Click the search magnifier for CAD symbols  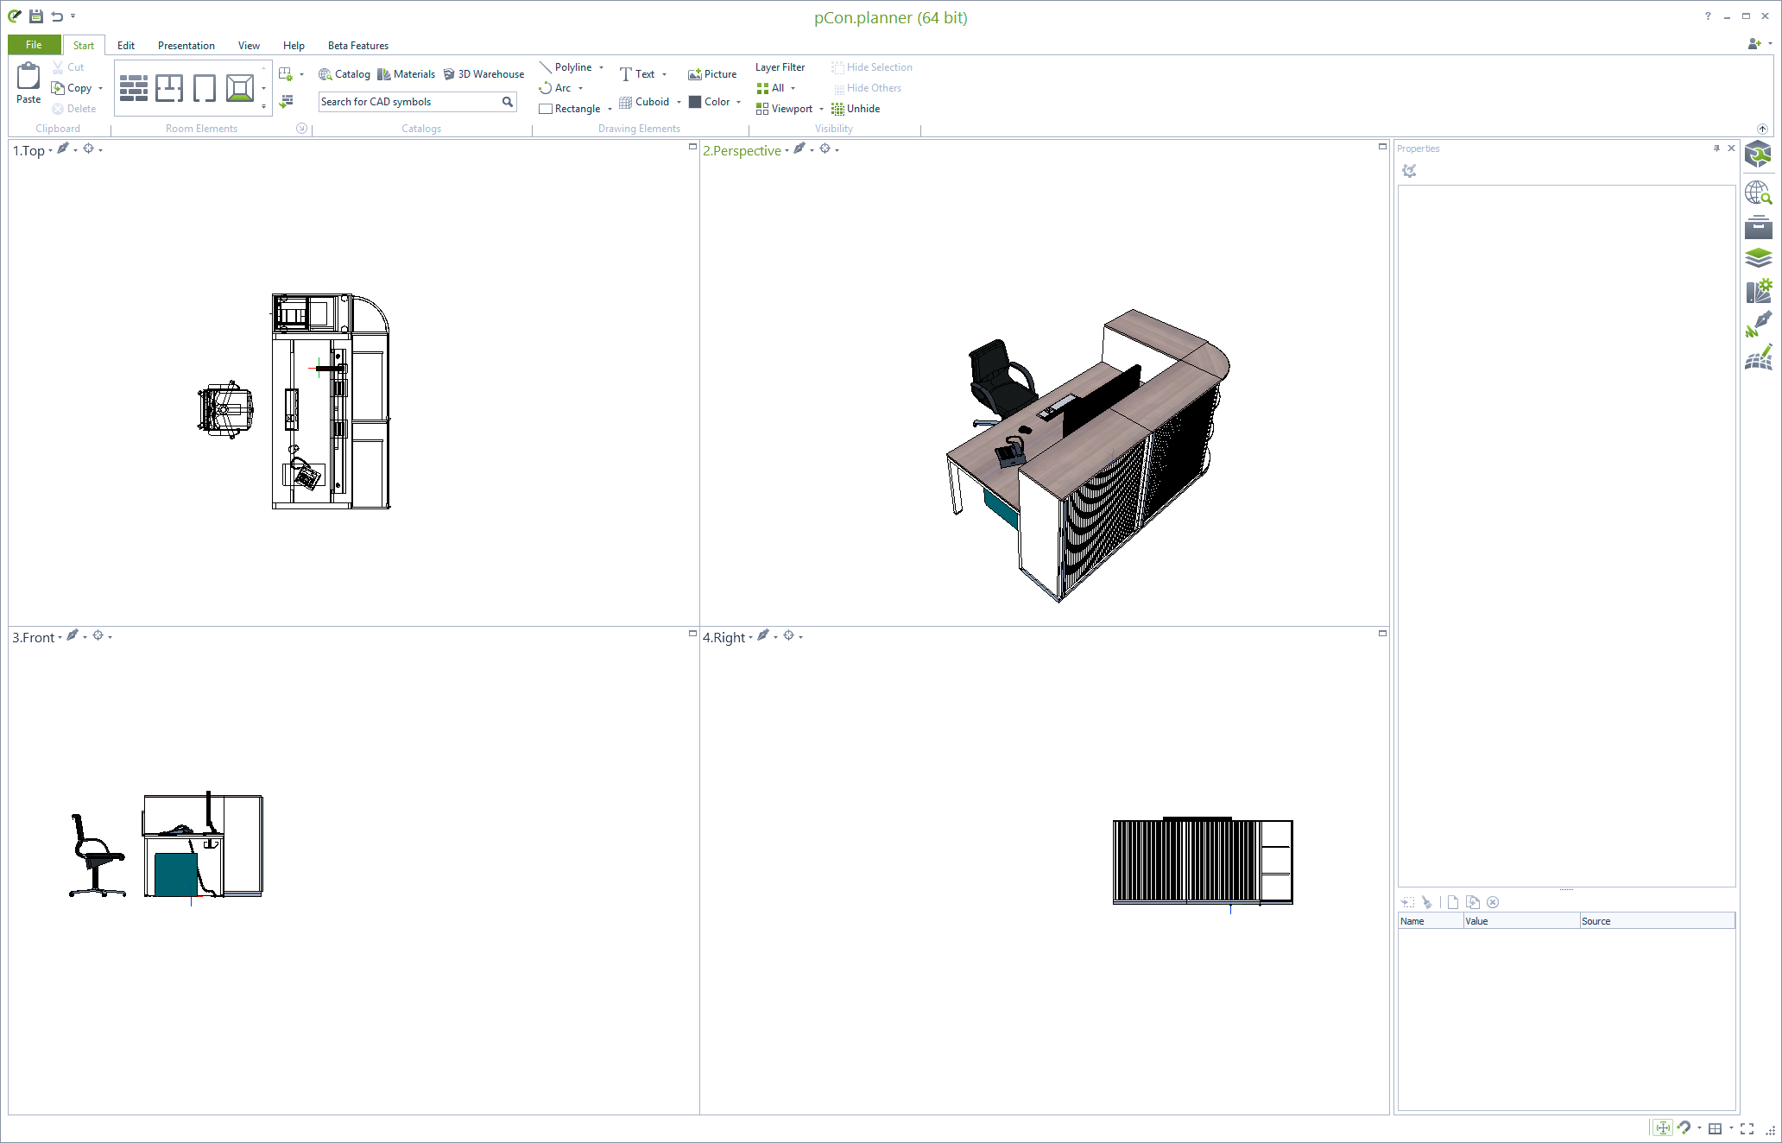(x=508, y=102)
